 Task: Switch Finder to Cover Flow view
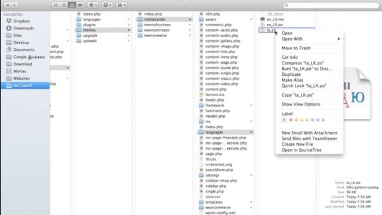(80, 5)
